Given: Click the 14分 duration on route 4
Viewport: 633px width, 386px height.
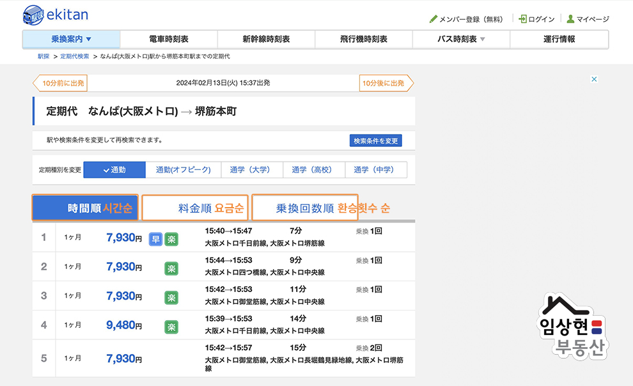Looking at the screenshot, I should coord(298,319).
